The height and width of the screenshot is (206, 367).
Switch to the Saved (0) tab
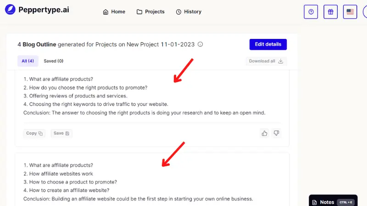click(54, 61)
